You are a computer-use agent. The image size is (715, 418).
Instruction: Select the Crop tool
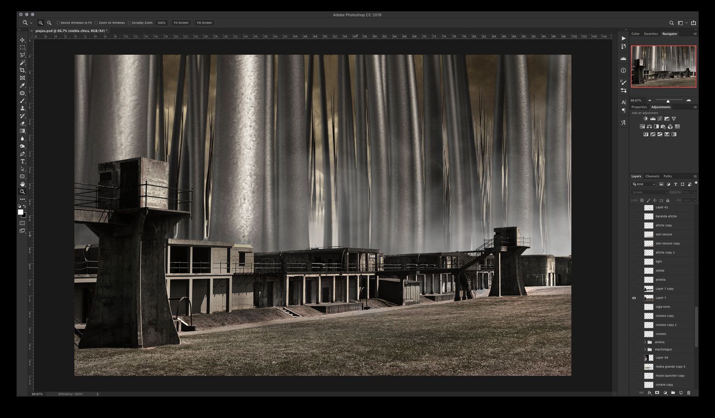coord(22,70)
